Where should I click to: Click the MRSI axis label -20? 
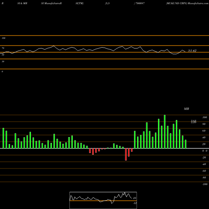pos(204,158)
